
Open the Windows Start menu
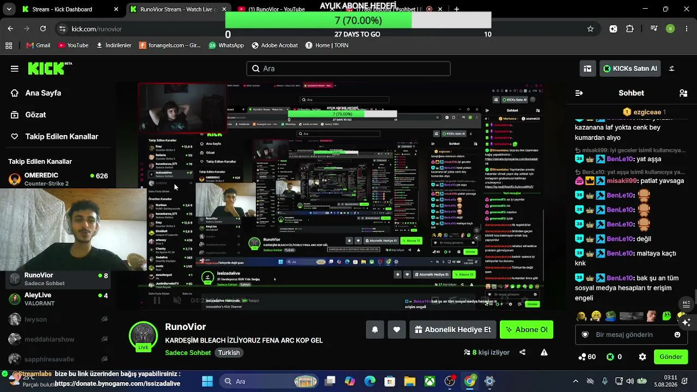pyautogui.click(x=207, y=381)
